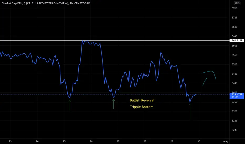245x144 pixels.
Task: Click date 30 on the time axis
Action: point(199,141)
